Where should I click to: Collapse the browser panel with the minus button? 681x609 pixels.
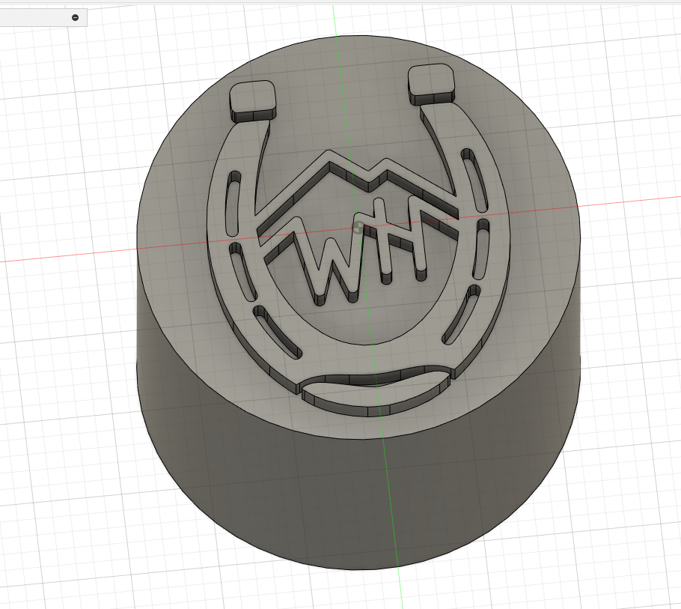[75, 17]
